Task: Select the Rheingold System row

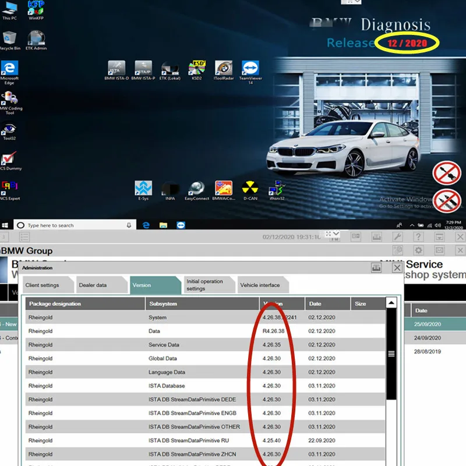Action: pyautogui.click(x=205, y=317)
